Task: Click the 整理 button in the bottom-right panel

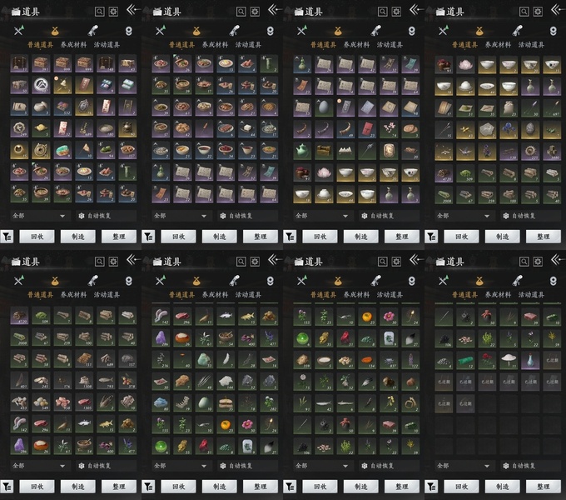Action: 544,487
